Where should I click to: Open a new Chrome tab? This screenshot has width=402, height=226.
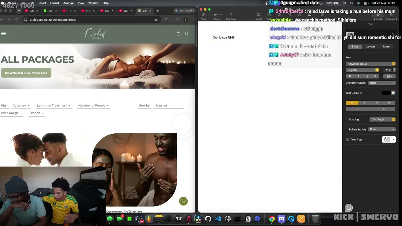coord(158,11)
